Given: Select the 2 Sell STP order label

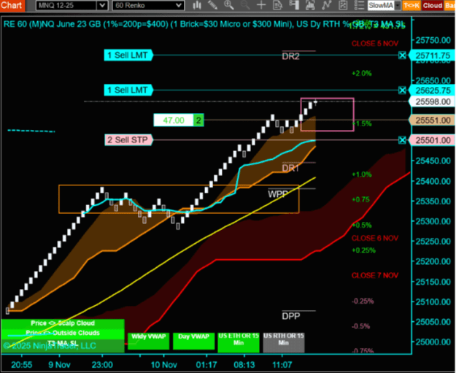Looking at the screenshot, I should (x=128, y=140).
